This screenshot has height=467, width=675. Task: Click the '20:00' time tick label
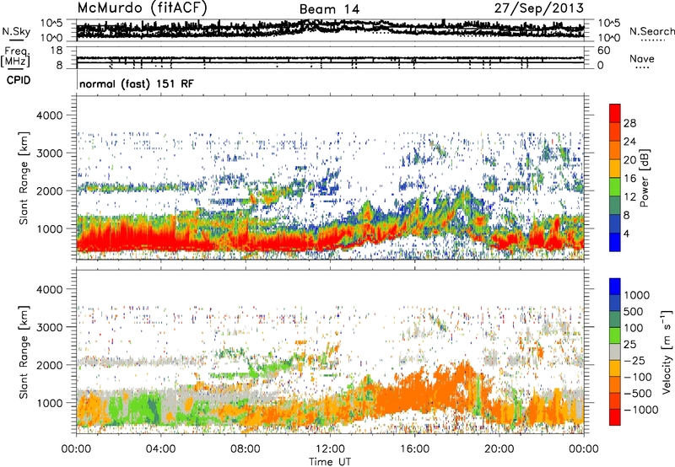pyautogui.click(x=499, y=449)
